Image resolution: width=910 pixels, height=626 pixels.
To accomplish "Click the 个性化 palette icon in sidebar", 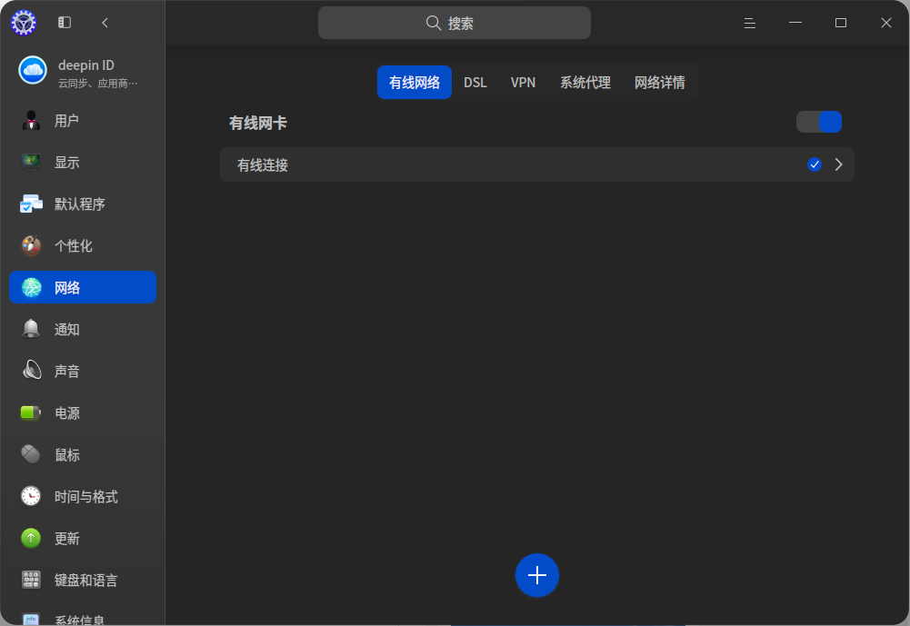I will [x=31, y=246].
